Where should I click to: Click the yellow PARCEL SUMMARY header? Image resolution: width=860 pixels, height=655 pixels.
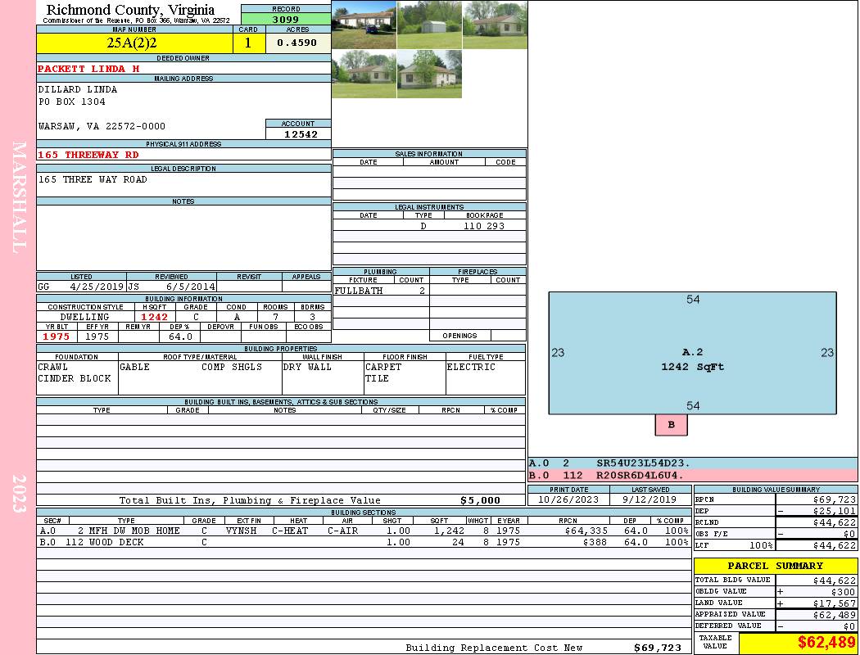click(x=775, y=566)
